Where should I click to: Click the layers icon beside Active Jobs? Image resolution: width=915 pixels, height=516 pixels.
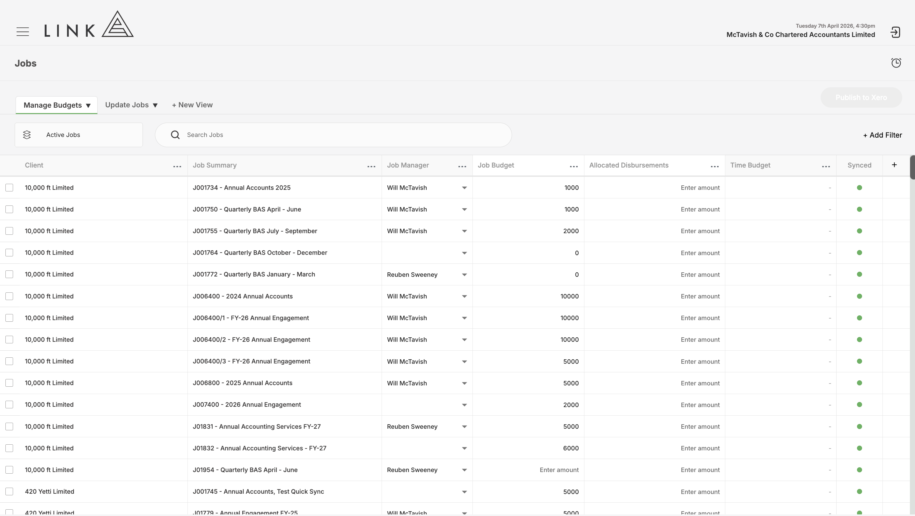click(27, 135)
